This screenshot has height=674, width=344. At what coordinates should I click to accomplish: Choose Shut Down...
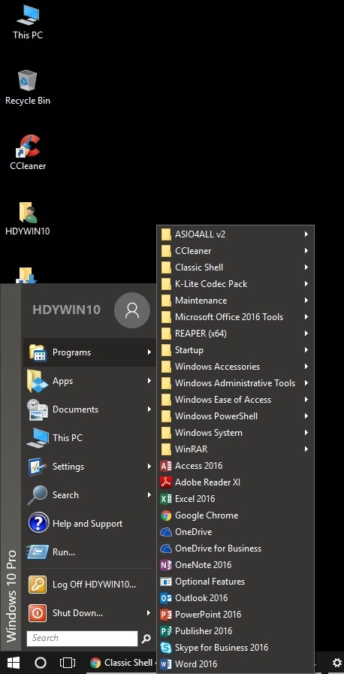(89, 613)
